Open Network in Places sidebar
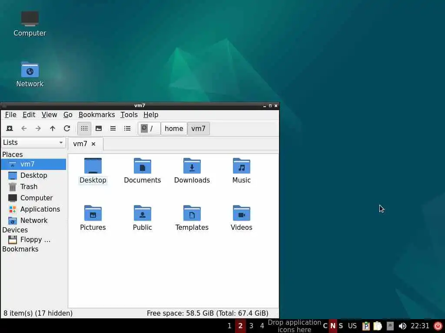 coord(33,221)
